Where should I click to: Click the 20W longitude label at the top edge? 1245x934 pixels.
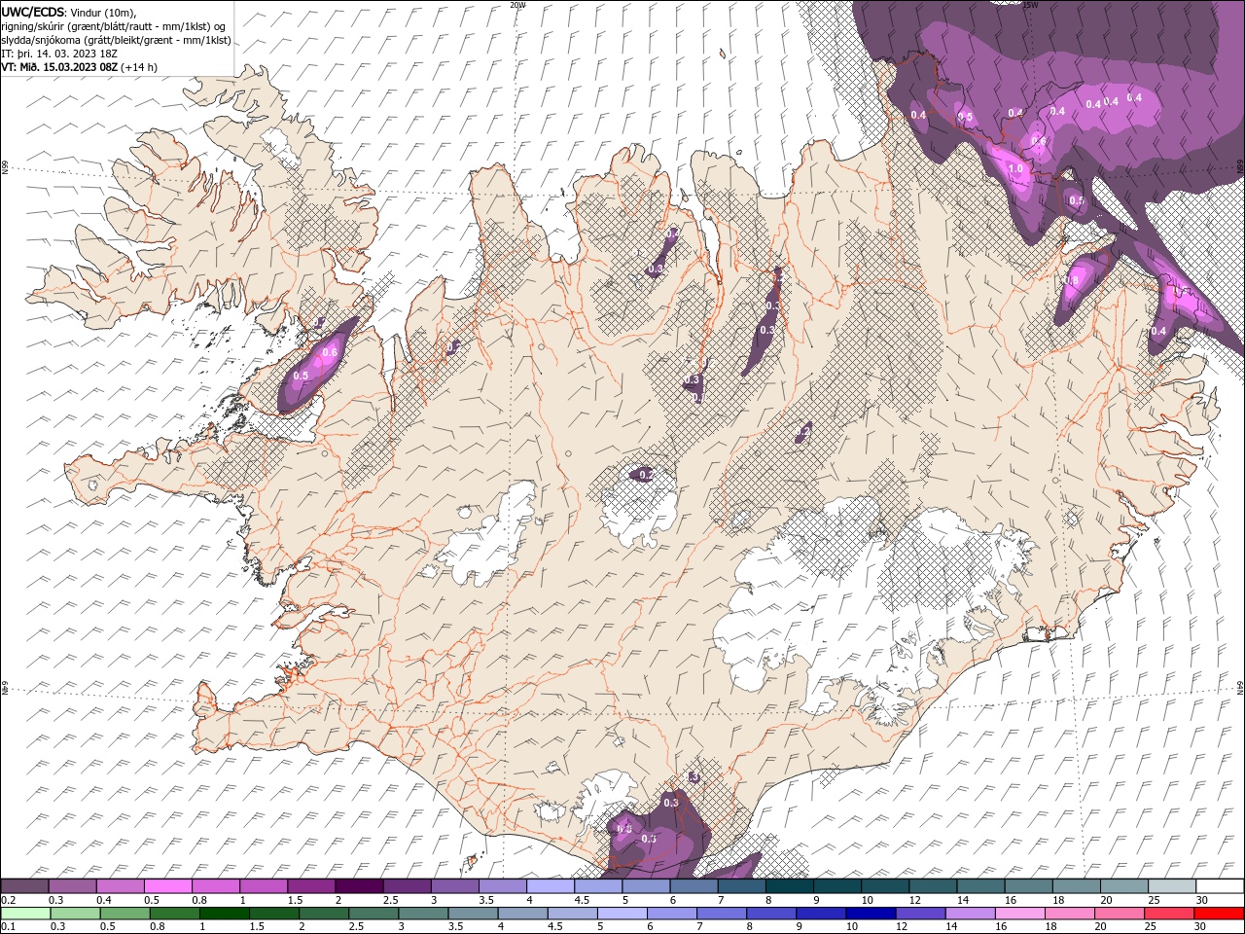point(517,5)
